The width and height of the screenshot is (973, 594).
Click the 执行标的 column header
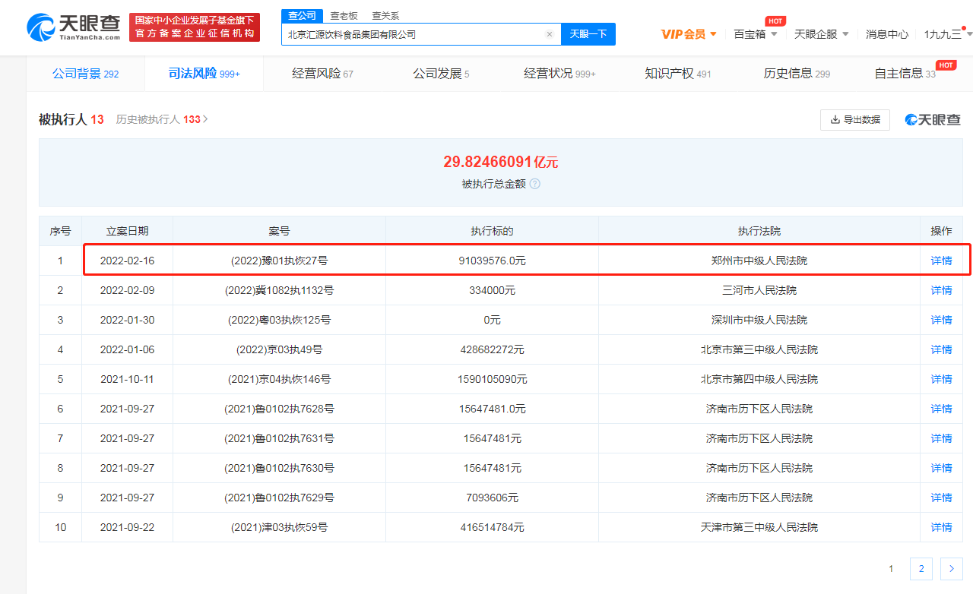[492, 231]
